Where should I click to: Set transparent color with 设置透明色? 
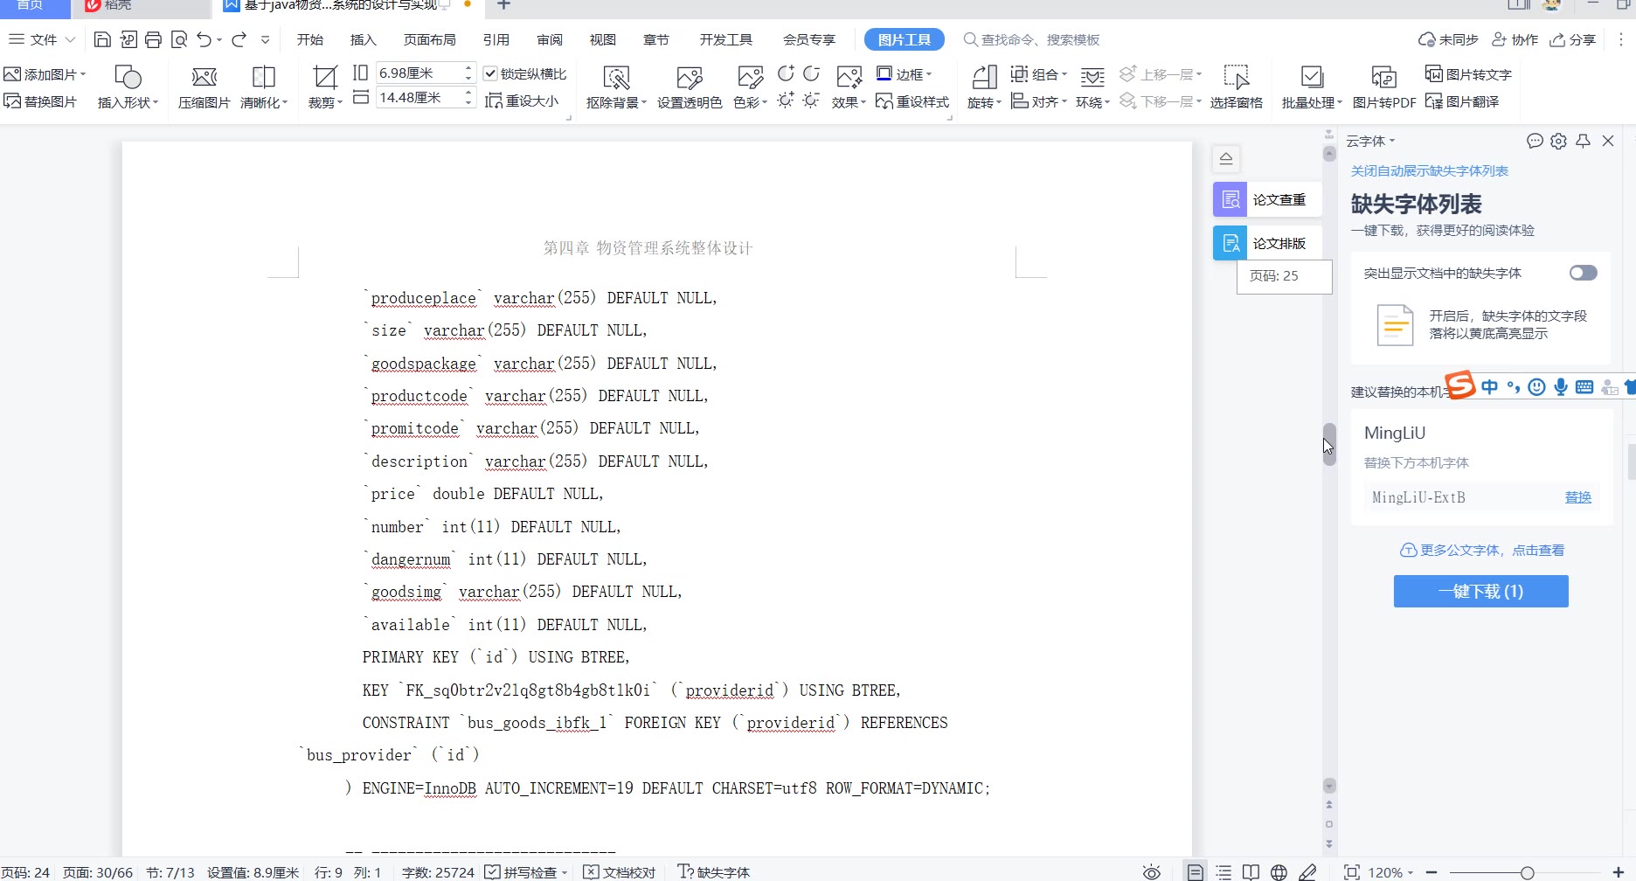(x=690, y=87)
